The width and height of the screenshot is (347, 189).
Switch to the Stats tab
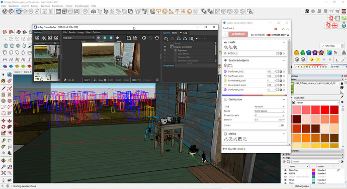coord(175,33)
